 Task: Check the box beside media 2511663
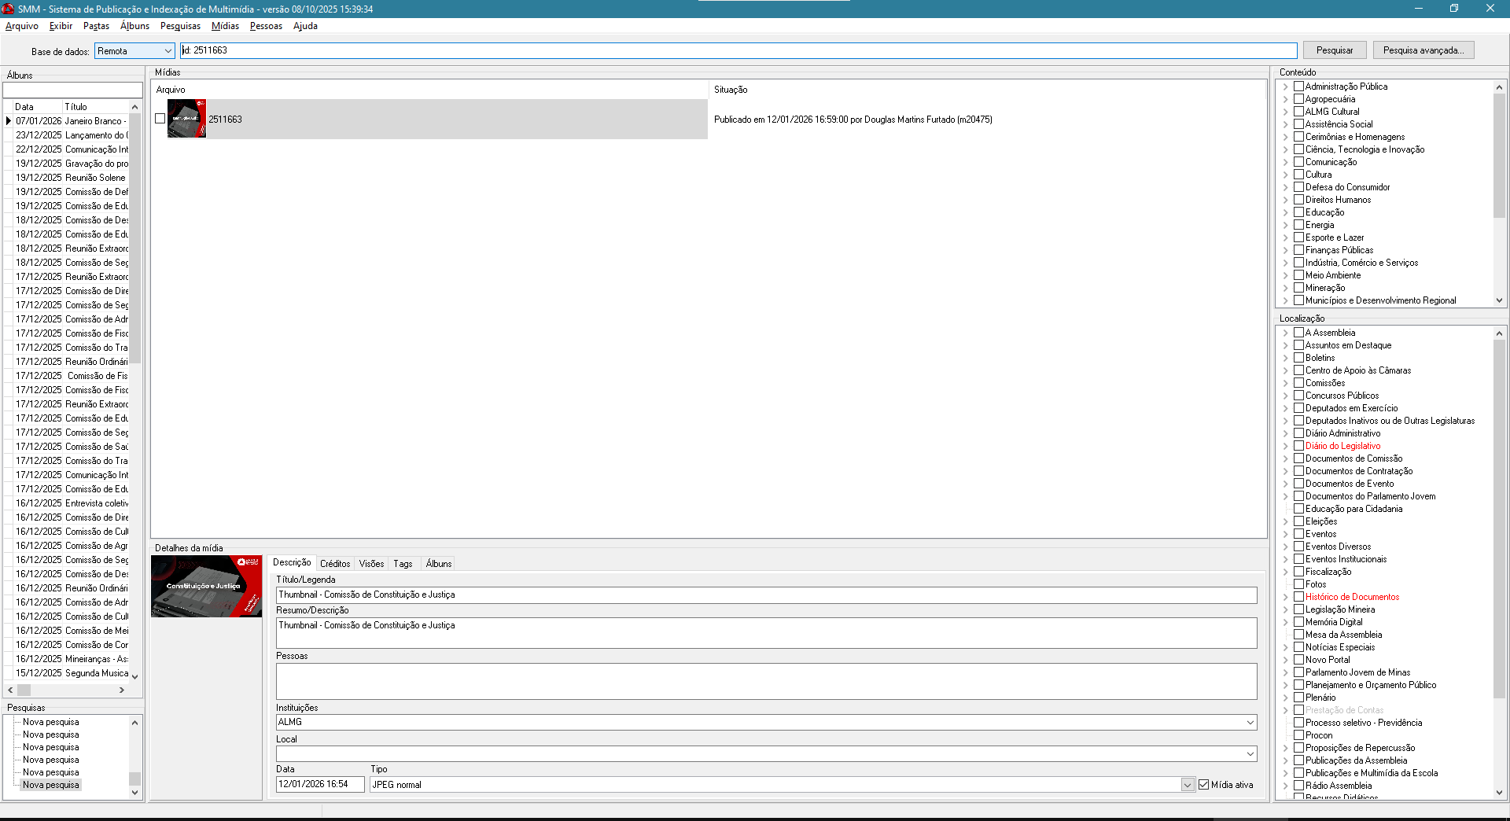[x=160, y=119]
